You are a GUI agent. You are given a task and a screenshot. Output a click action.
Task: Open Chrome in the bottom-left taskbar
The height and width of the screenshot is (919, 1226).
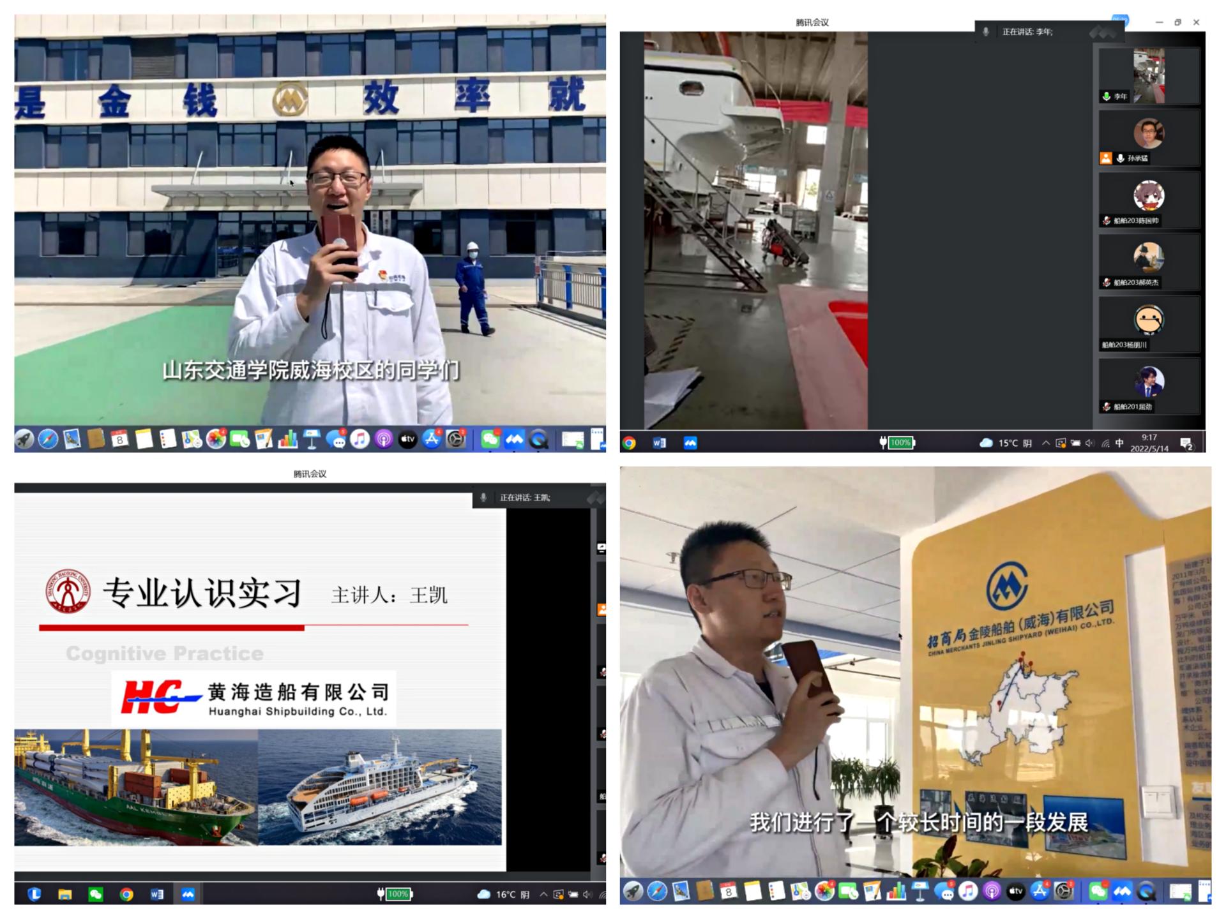coord(126,895)
